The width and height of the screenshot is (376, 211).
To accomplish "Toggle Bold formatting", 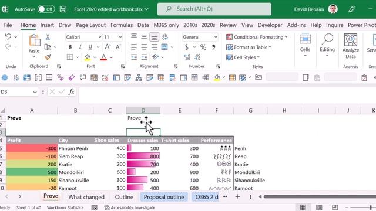I will pyautogui.click(x=70, y=47).
